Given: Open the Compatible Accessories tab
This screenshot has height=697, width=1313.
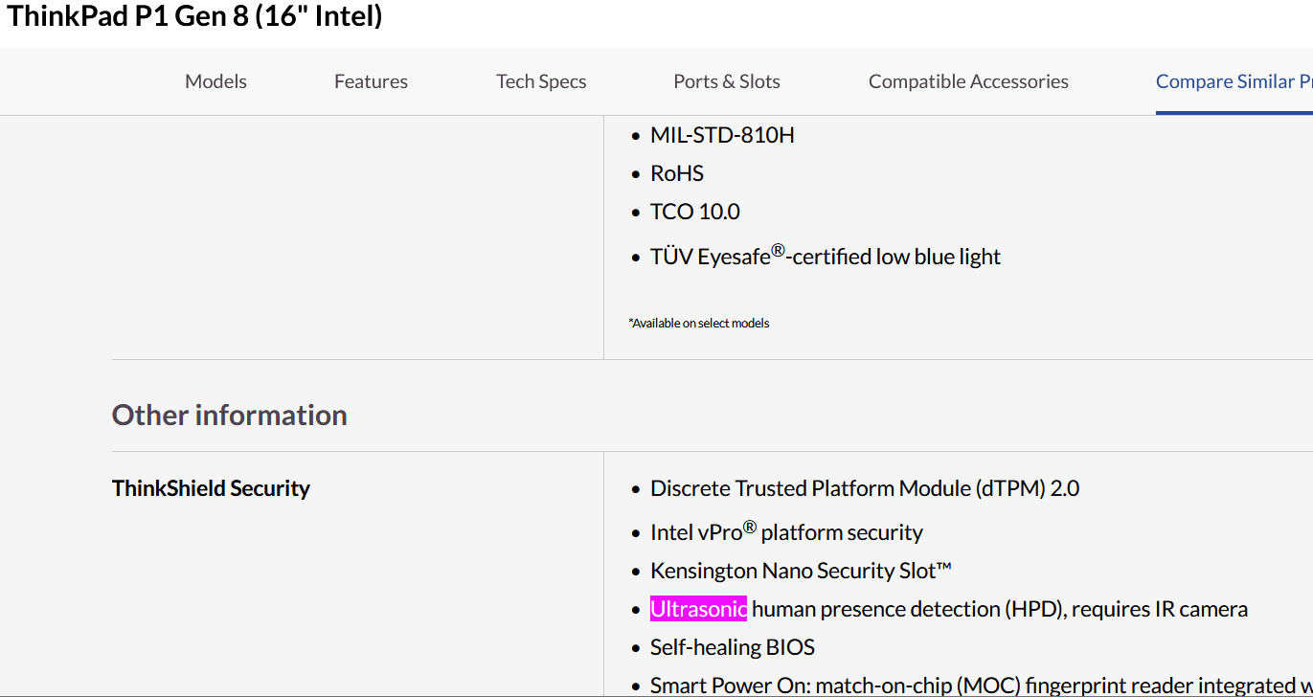Looking at the screenshot, I should coord(968,82).
